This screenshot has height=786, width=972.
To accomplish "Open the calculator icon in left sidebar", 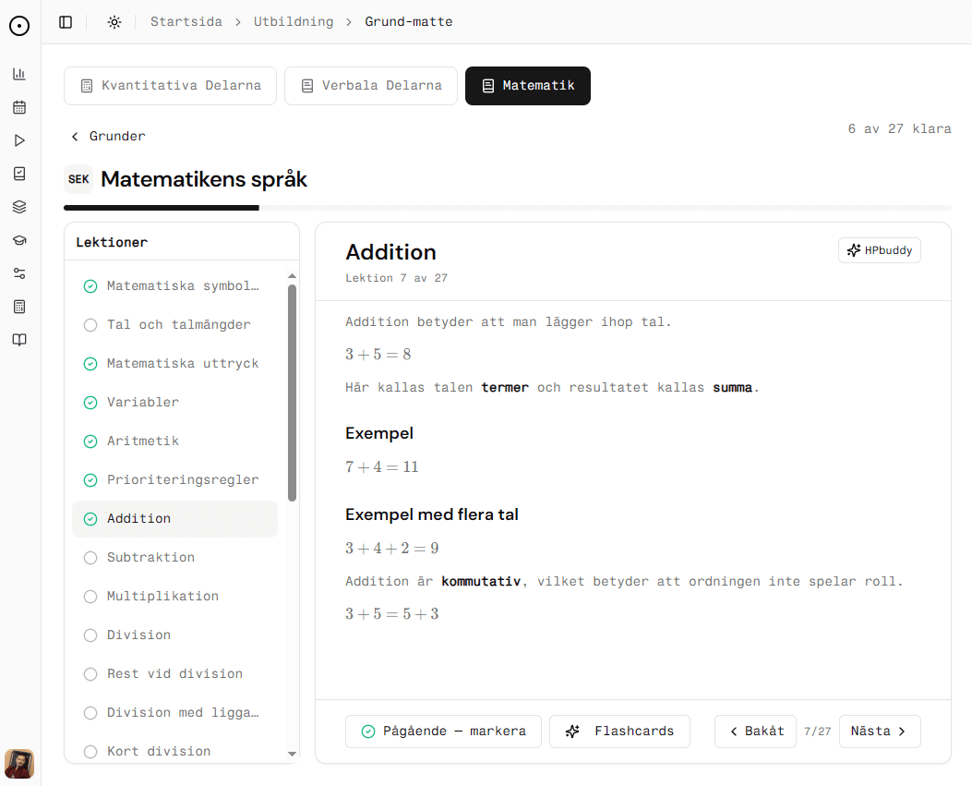I will [x=19, y=307].
